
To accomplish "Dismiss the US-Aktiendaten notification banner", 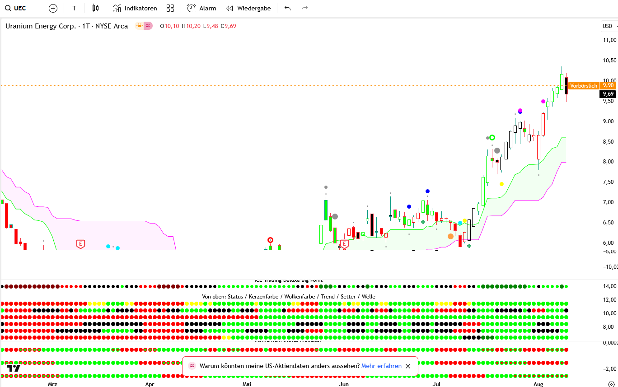I will pyautogui.click(x=408, y=366).
